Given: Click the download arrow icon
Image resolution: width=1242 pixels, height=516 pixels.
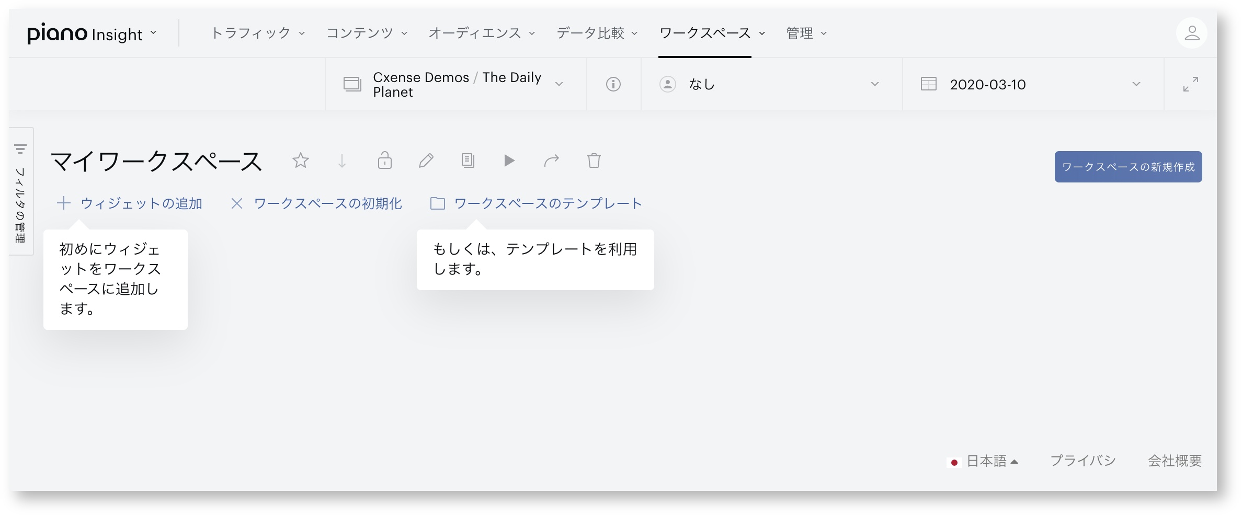Looking at the screenshot, I should (342, 160).
